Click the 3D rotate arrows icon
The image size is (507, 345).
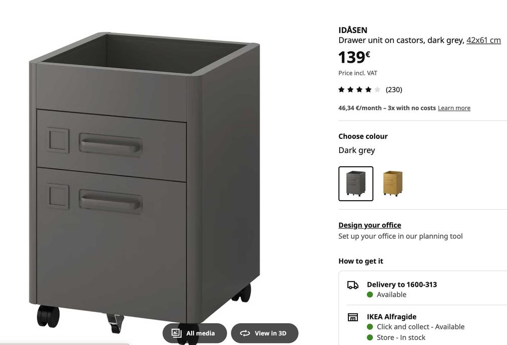coord(245,333)
